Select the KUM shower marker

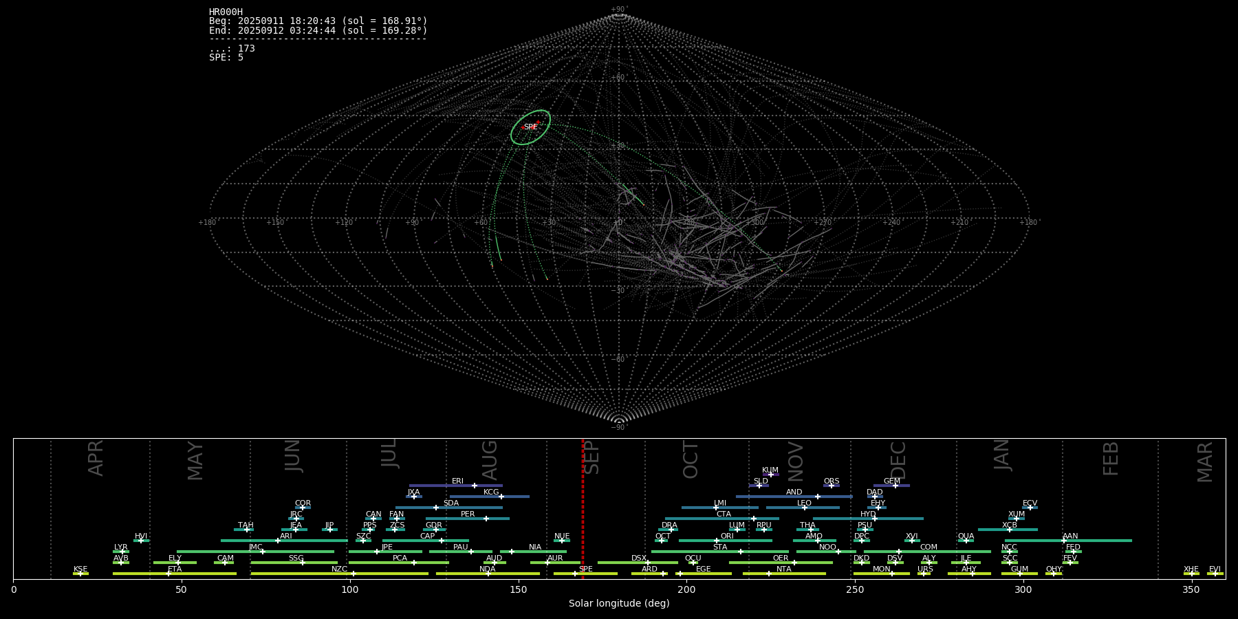[770, 475]
